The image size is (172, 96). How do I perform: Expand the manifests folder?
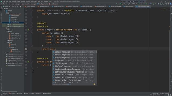(x=5, y=10)
